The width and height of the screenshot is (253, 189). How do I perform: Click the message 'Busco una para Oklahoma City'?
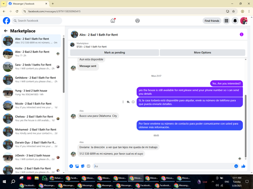(x=98, y=116)
